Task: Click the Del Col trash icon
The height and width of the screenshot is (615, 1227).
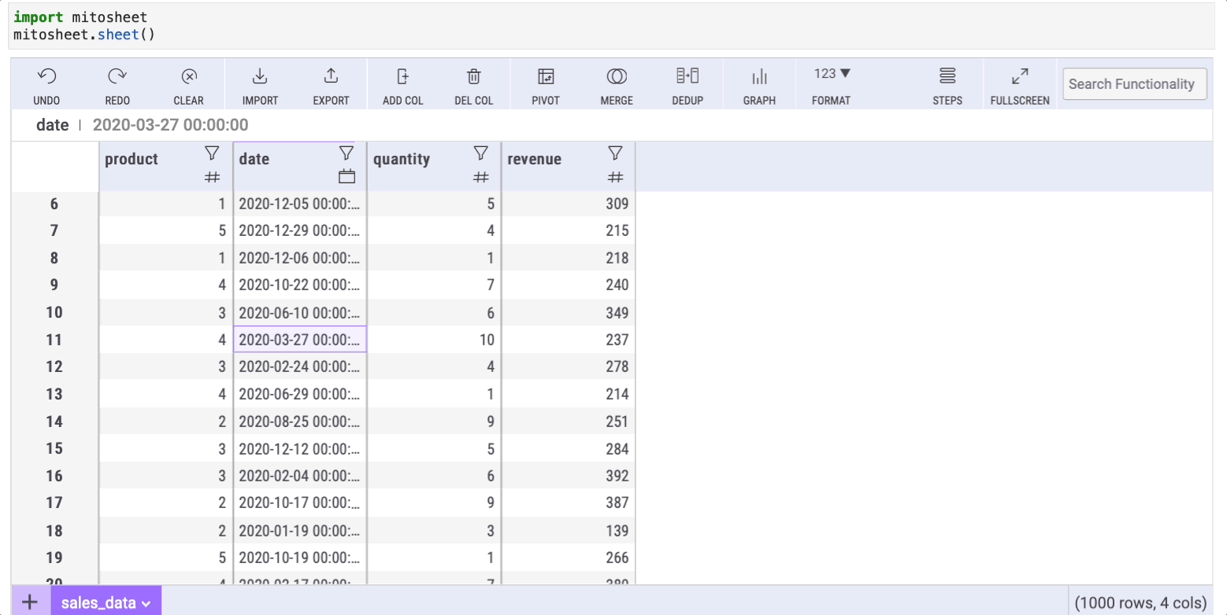Action: 474,76
